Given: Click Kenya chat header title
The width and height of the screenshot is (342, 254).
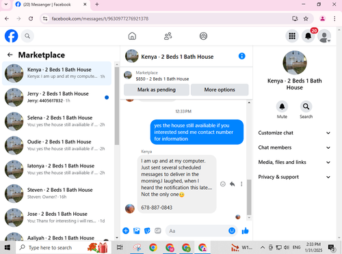Looking at the screenshot, I should (x=177, y=57).
